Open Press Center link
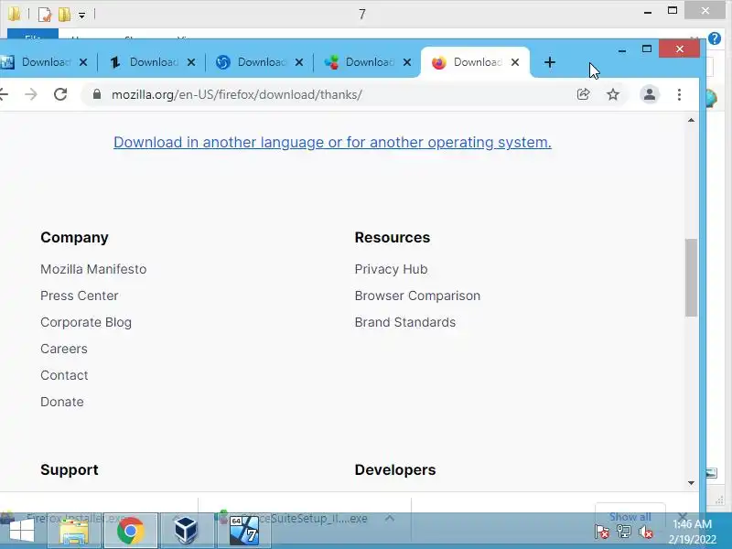This screenshot has width=732, height=549. pos(80,296)
